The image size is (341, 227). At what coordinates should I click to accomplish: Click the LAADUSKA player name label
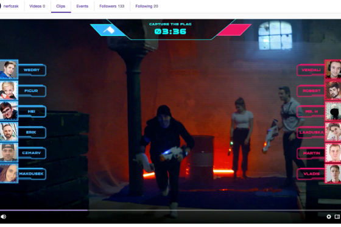(311, 133)
